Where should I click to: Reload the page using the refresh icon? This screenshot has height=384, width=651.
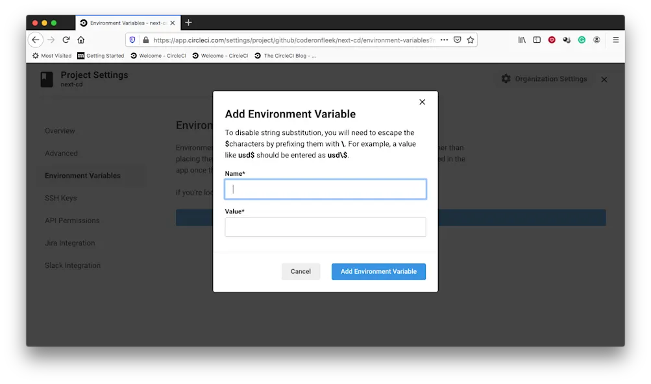coord(67,40)
